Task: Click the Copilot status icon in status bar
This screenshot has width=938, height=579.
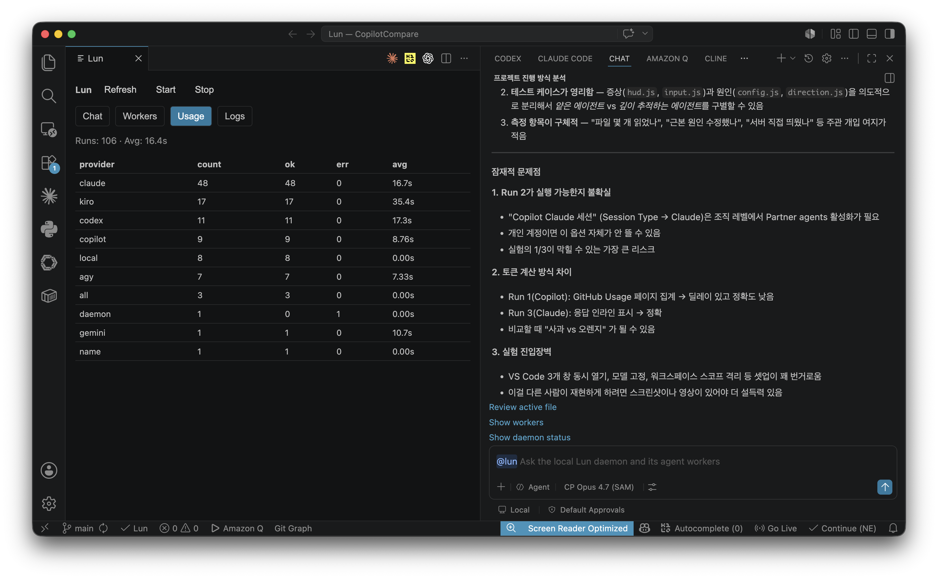Action: [644, 528]
